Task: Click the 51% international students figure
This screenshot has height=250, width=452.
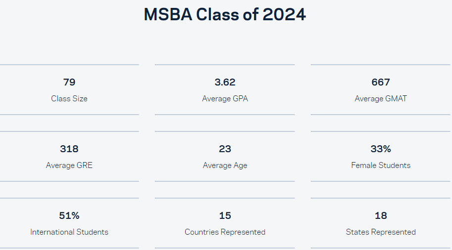Action: coord(69,215)
